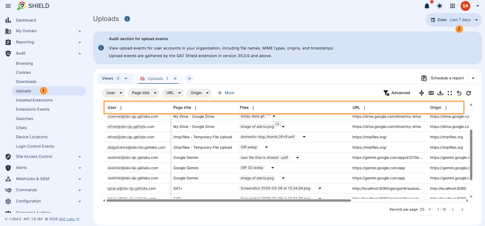
Task: Expand files for domestic-dog_thumb_16×9.avif
Action: (304, 137)
